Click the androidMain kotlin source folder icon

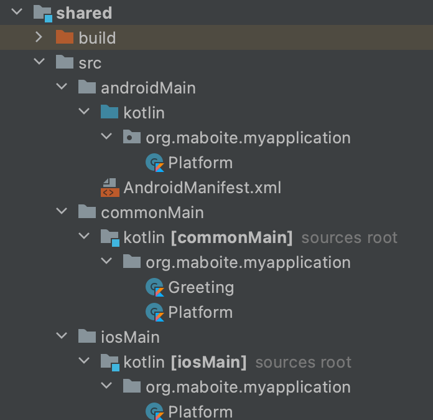[x=109, y=112]
